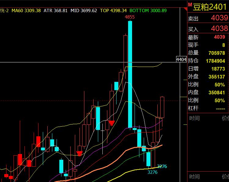Image resolution: width=229 pixels, height=182 pixels.
Task: Select the MID 3699.62 indicator label
Action: pyautogui.click(x=83, y=10)
